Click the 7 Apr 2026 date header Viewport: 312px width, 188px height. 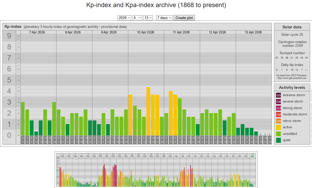(37, 32)
